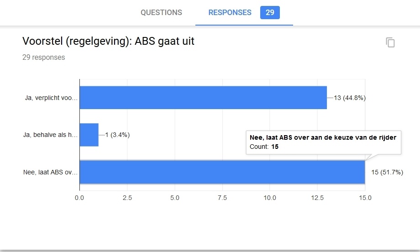Click the 7.5 tick on the horizontal axis

(x=222, y=198)
